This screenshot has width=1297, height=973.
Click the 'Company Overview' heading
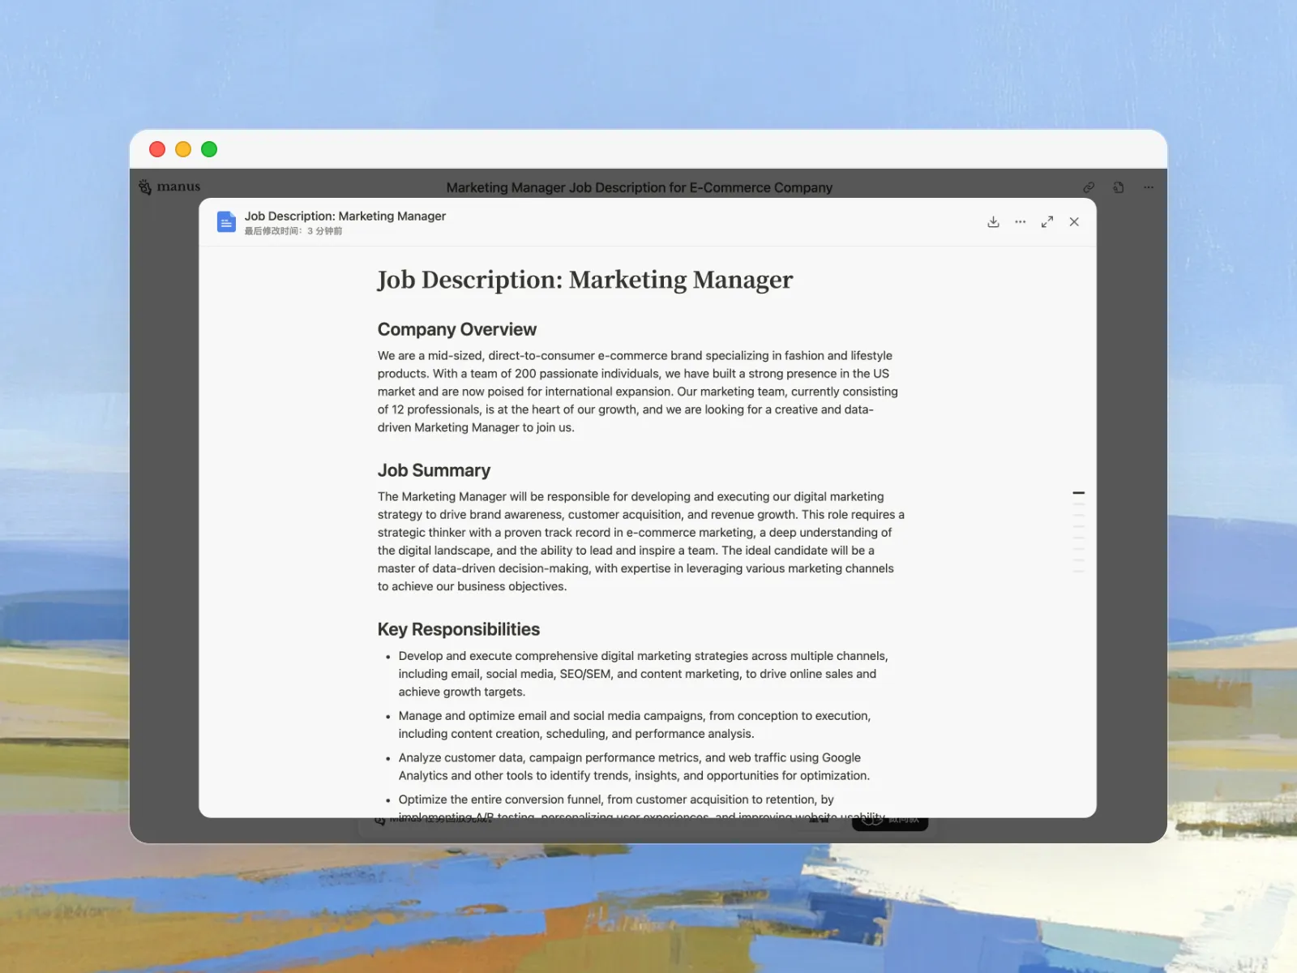[x=456, y=329]
